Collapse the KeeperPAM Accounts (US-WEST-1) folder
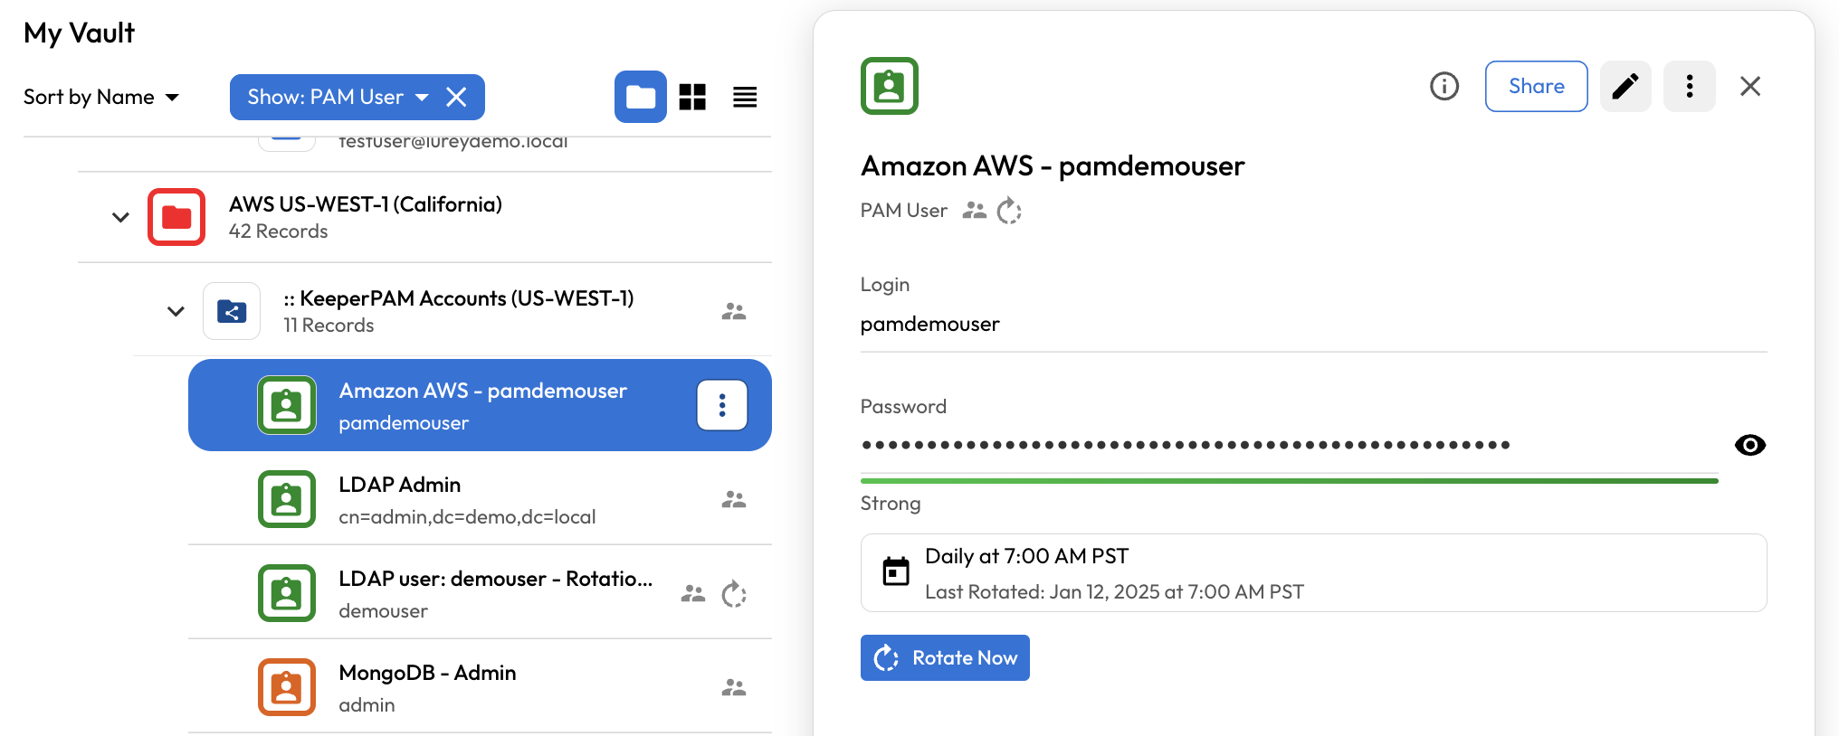The width and height of the screenshot is (1839, 736). [176, 311]
